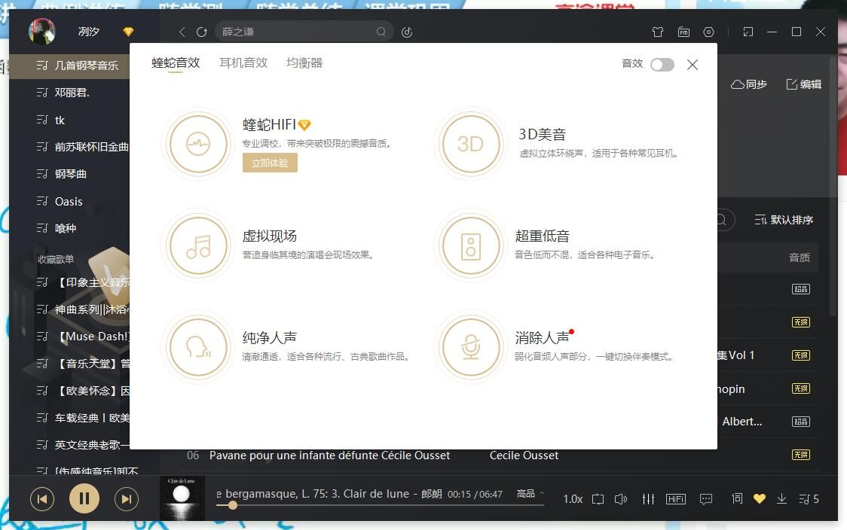Toggle the loop playback mode icon
The height and width of the screenshot is (530, 847).
(598, 499)
